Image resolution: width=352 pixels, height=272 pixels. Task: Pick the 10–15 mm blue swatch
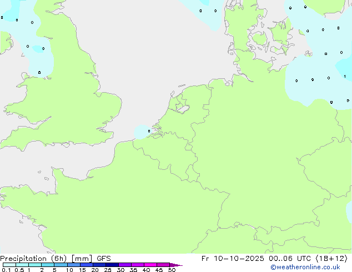click(x=74, y=265)
